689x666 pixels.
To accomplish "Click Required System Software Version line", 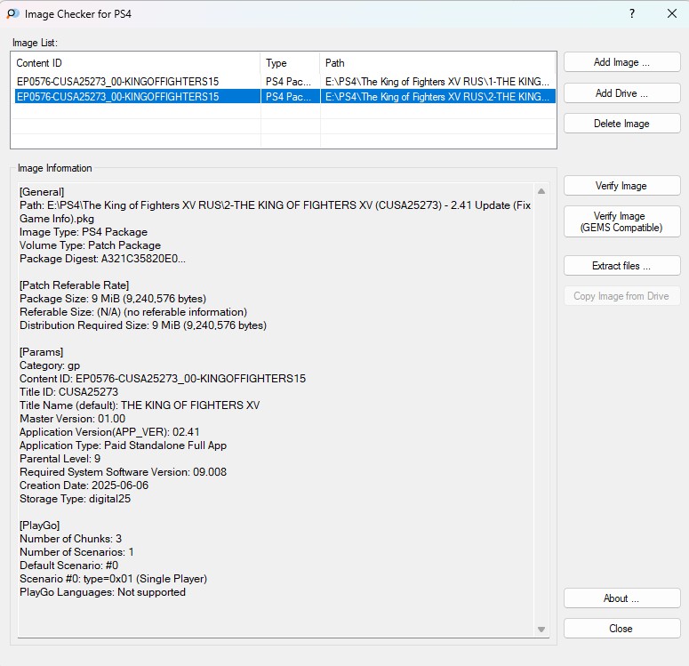I will point(123,472).
